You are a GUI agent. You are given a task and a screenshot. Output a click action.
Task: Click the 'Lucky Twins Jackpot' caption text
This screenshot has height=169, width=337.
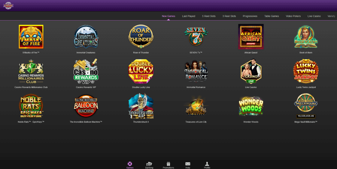(306, 87)
